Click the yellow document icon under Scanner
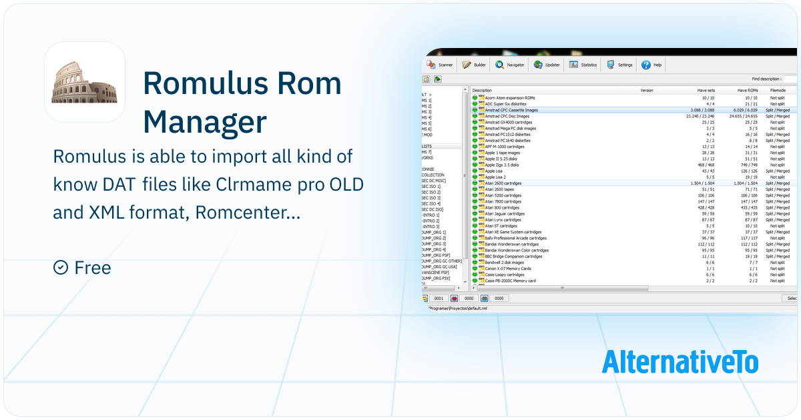This screenshot has width=801, height=420. (426, 79)
